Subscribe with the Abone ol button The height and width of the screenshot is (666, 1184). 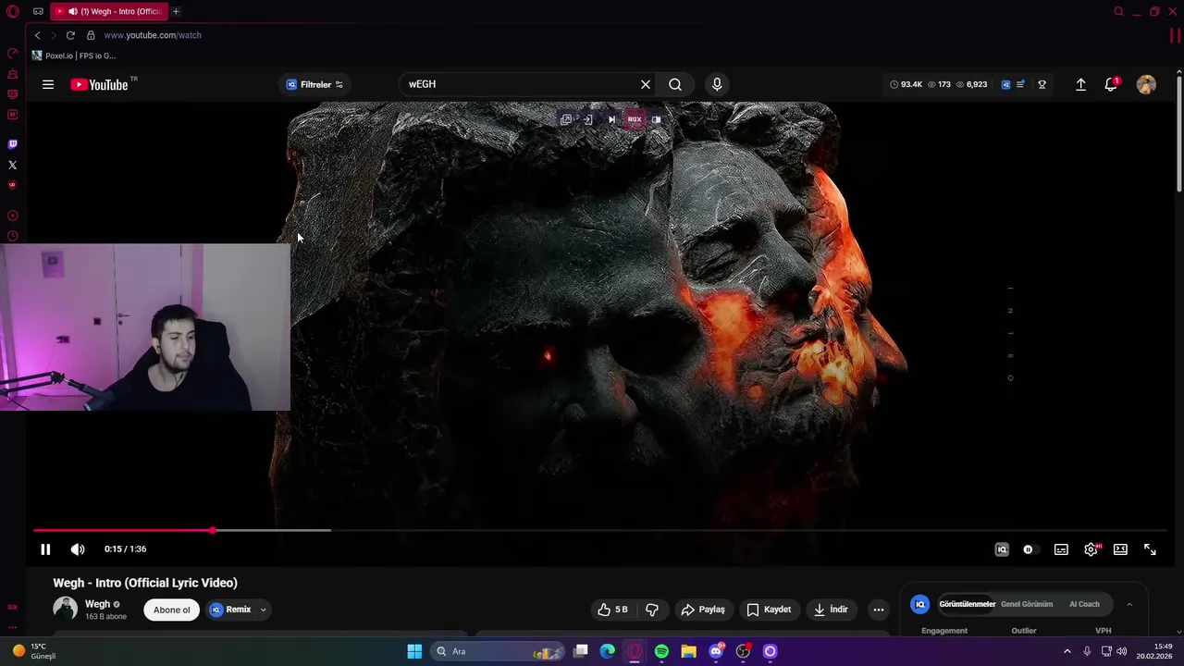[172, 610]
